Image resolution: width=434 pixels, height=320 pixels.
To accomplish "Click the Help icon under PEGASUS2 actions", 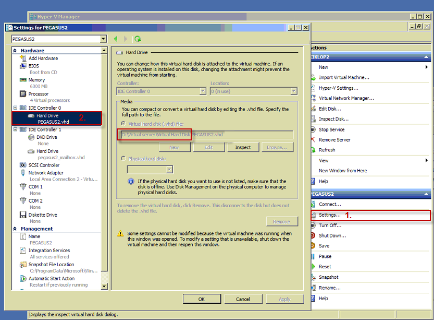I will click(x=313, y=299).
